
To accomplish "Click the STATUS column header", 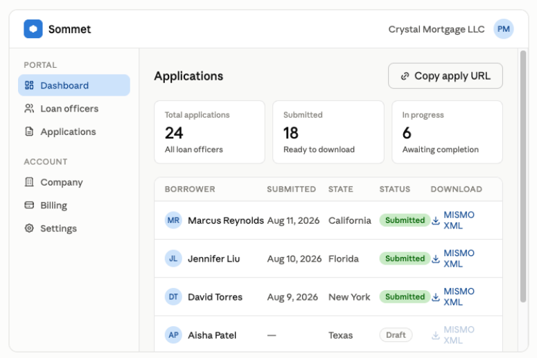I will [x=394, y=189].
